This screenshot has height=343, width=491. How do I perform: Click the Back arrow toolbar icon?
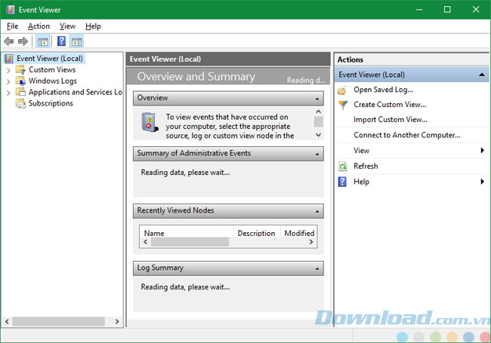[9, 41]
